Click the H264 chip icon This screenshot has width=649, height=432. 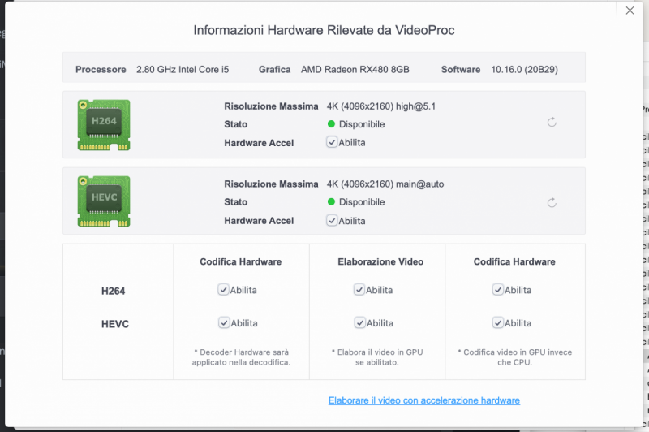(x=104, y=125)
